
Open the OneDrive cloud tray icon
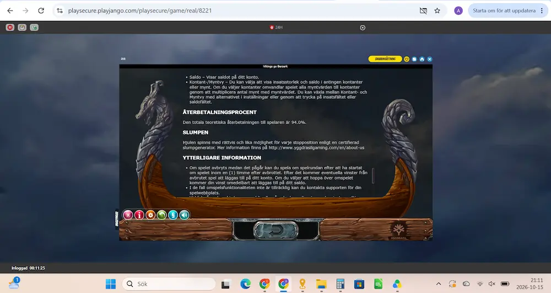pos(466,284)
